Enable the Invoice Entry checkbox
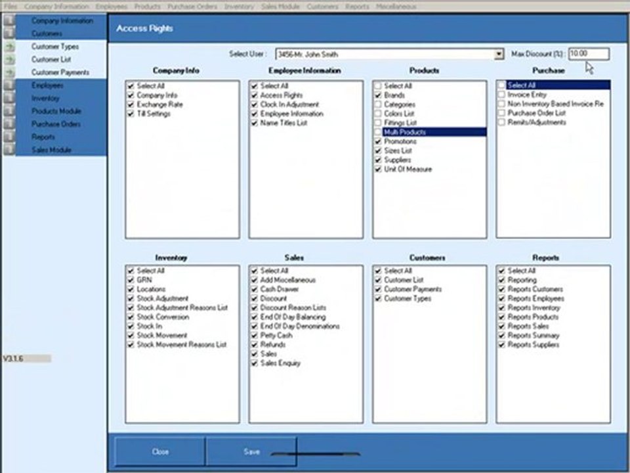Viewport: 630px width, 473px height. point(501,95)
